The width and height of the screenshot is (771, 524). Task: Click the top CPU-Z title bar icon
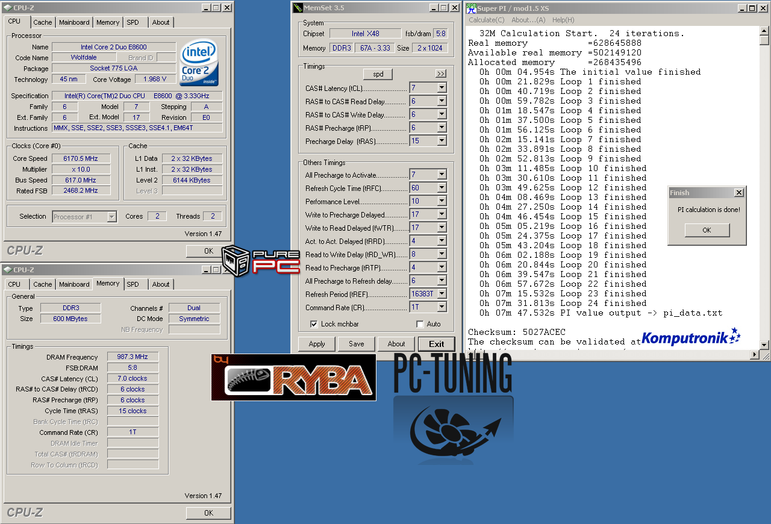coord(7,8)
